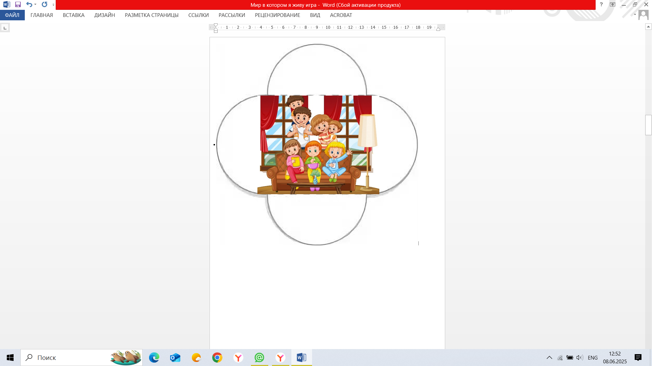Expand the account options dropdown arrow
The height and width of the screenshot is (366, 652).
(635, 15)
